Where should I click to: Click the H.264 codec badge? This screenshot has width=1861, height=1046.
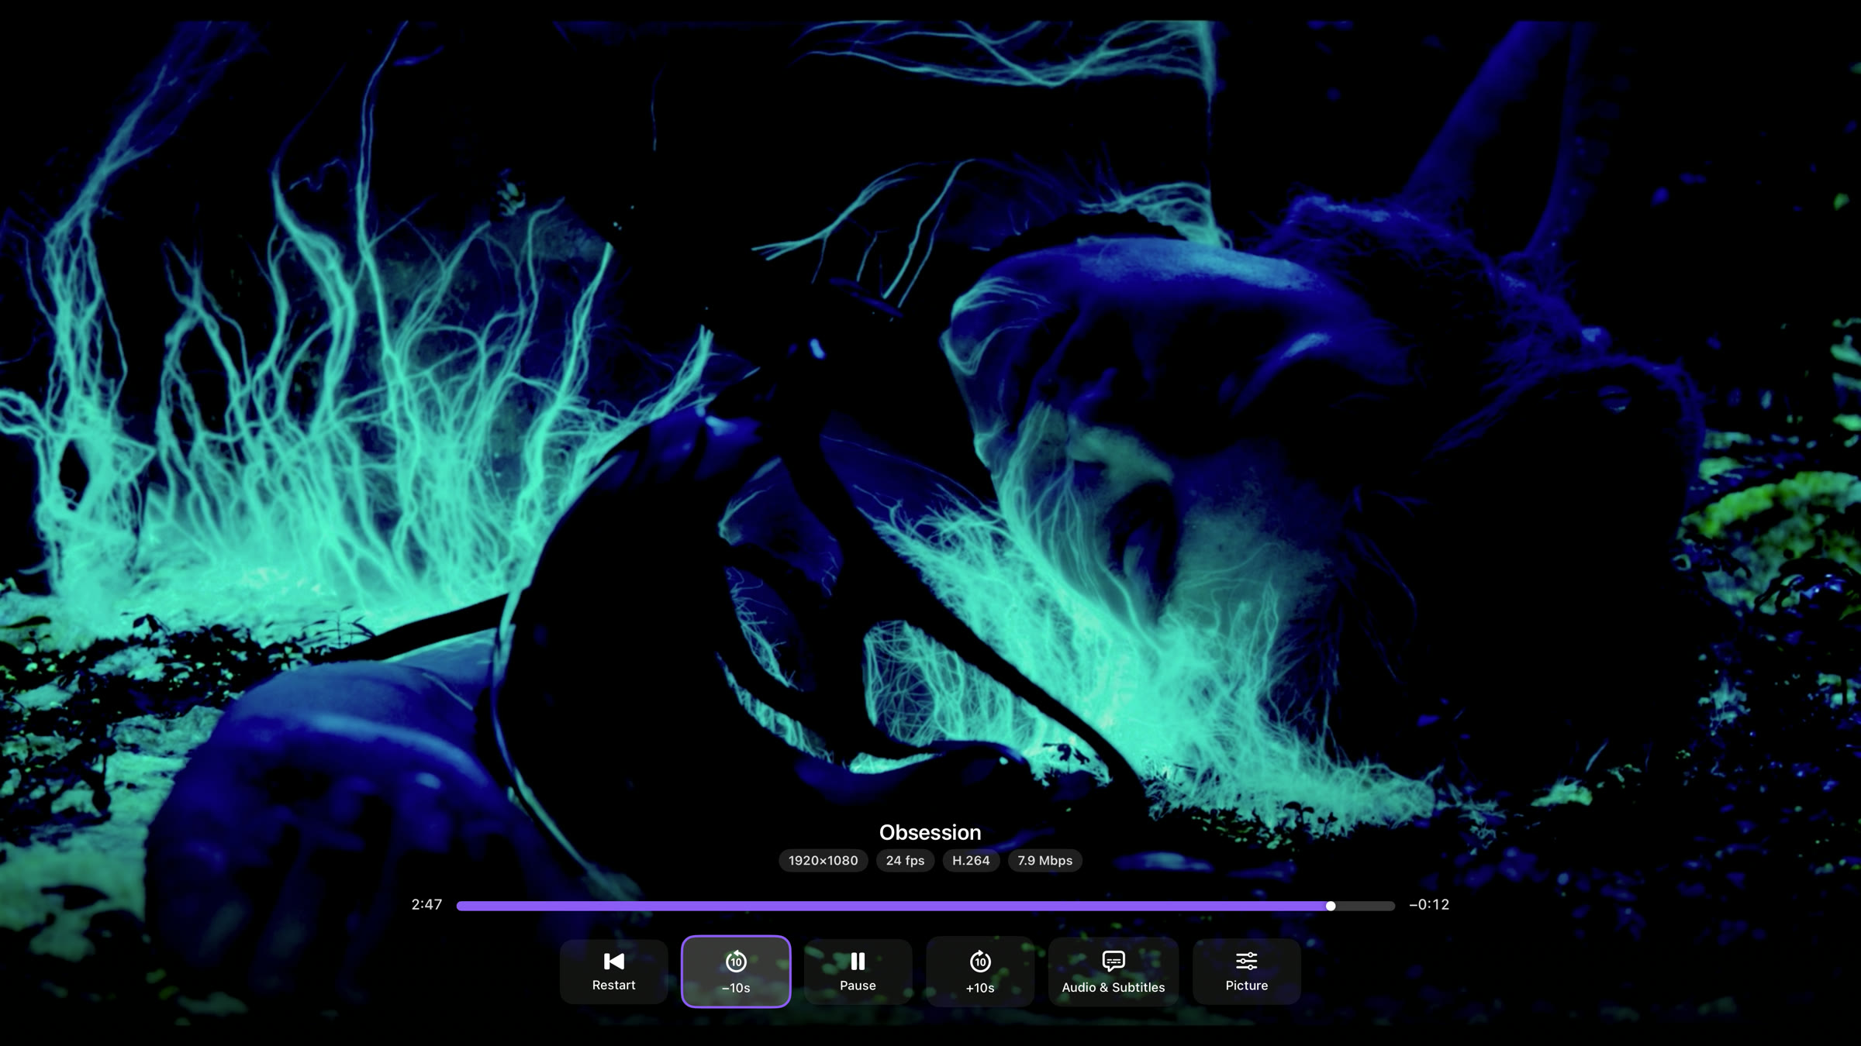click(971, 861)
